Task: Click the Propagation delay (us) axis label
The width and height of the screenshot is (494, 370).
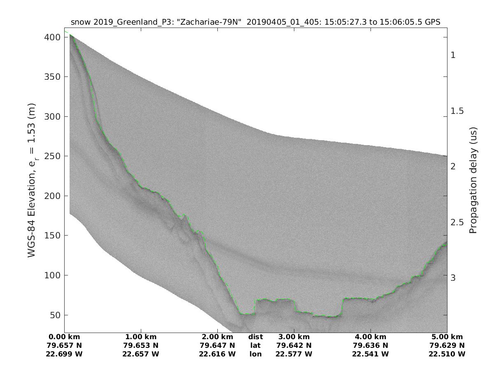Action: point(473,180)
